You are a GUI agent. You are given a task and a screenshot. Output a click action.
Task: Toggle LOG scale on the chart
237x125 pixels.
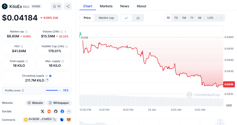coord(210,18)
